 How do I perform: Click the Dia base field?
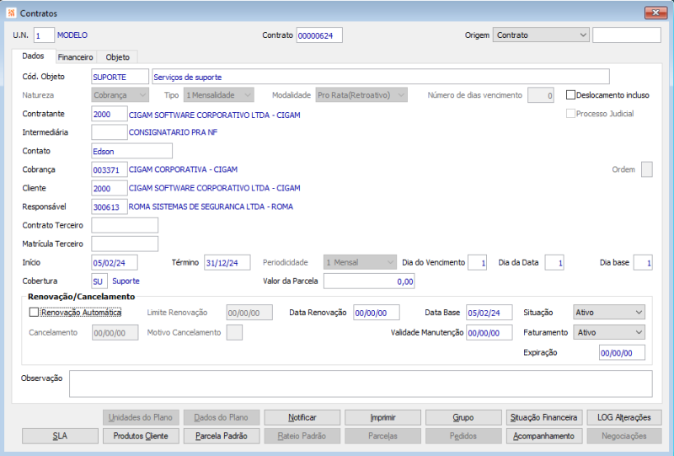(x=643, y=262)
